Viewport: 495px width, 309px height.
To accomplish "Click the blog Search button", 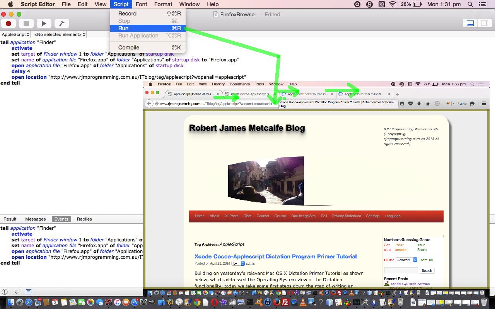I will pyautogui.click(x=427, y=271).
